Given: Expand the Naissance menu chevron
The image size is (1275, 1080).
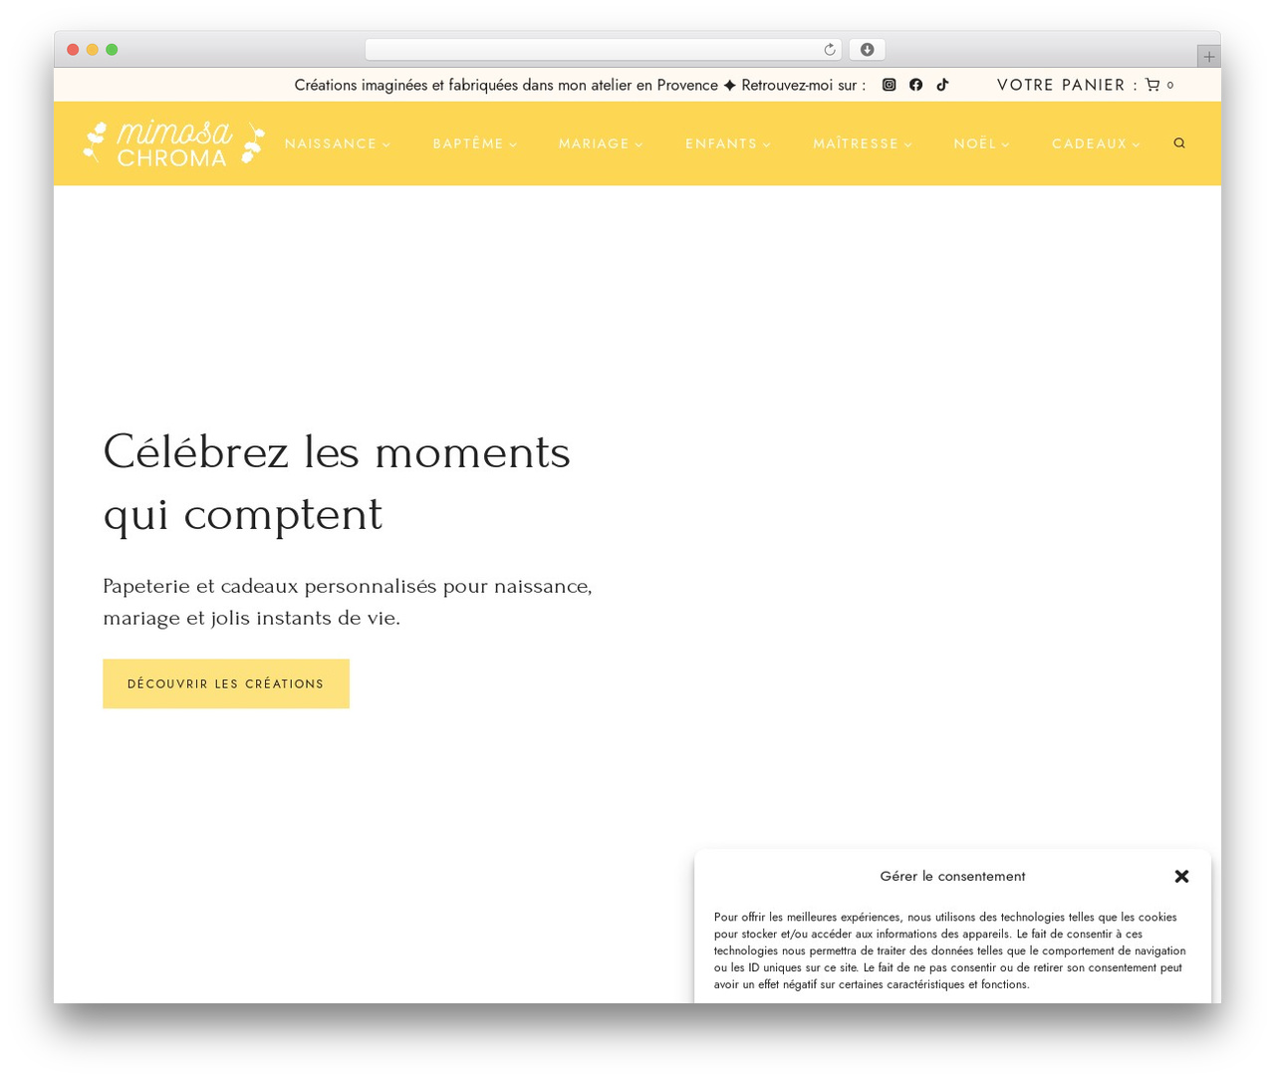Looking at the screenshot, I should [386, 144].
